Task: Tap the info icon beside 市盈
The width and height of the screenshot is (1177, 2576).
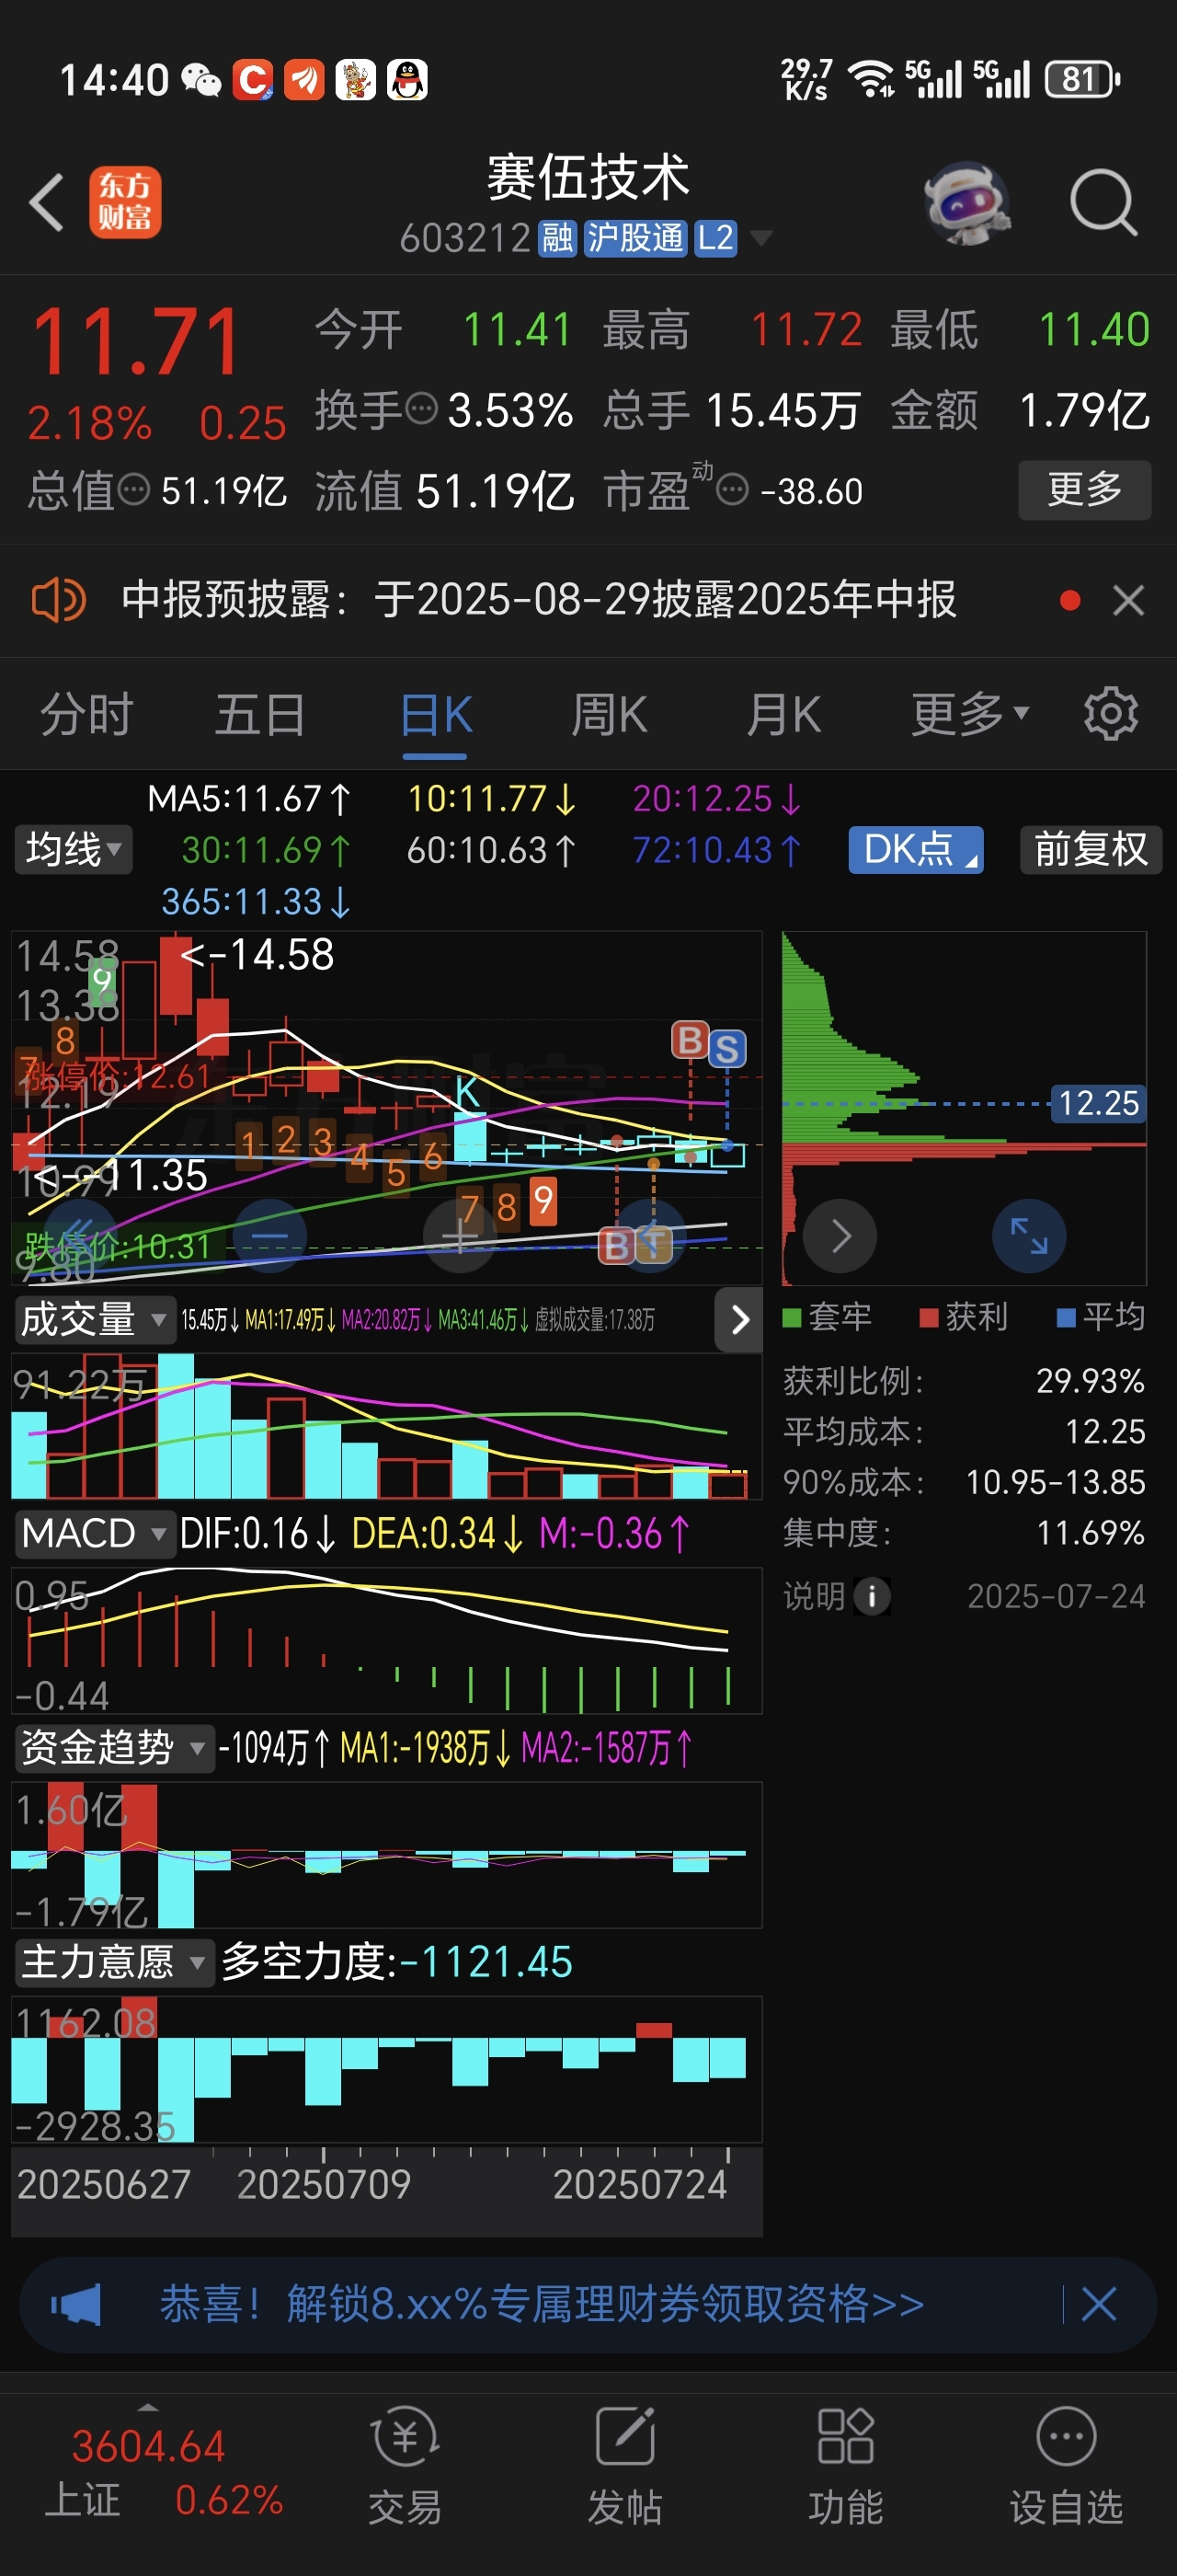Action: [732, 490]
